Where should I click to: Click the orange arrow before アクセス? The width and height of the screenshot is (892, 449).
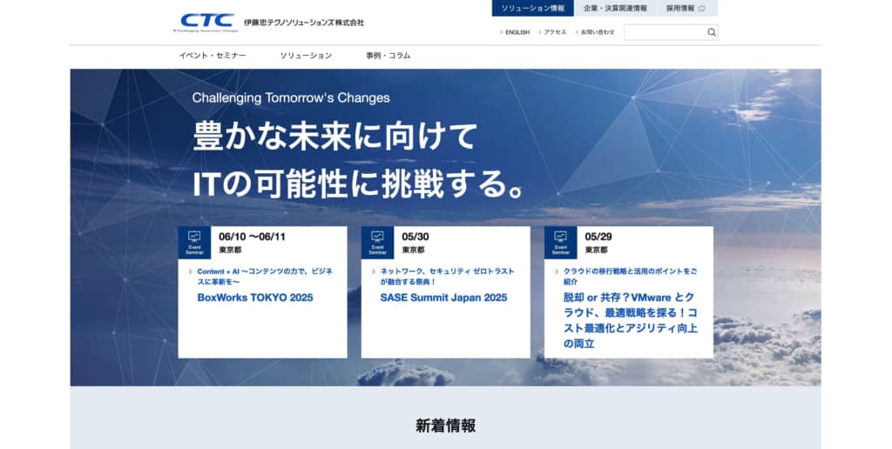[x=540, y=32]
